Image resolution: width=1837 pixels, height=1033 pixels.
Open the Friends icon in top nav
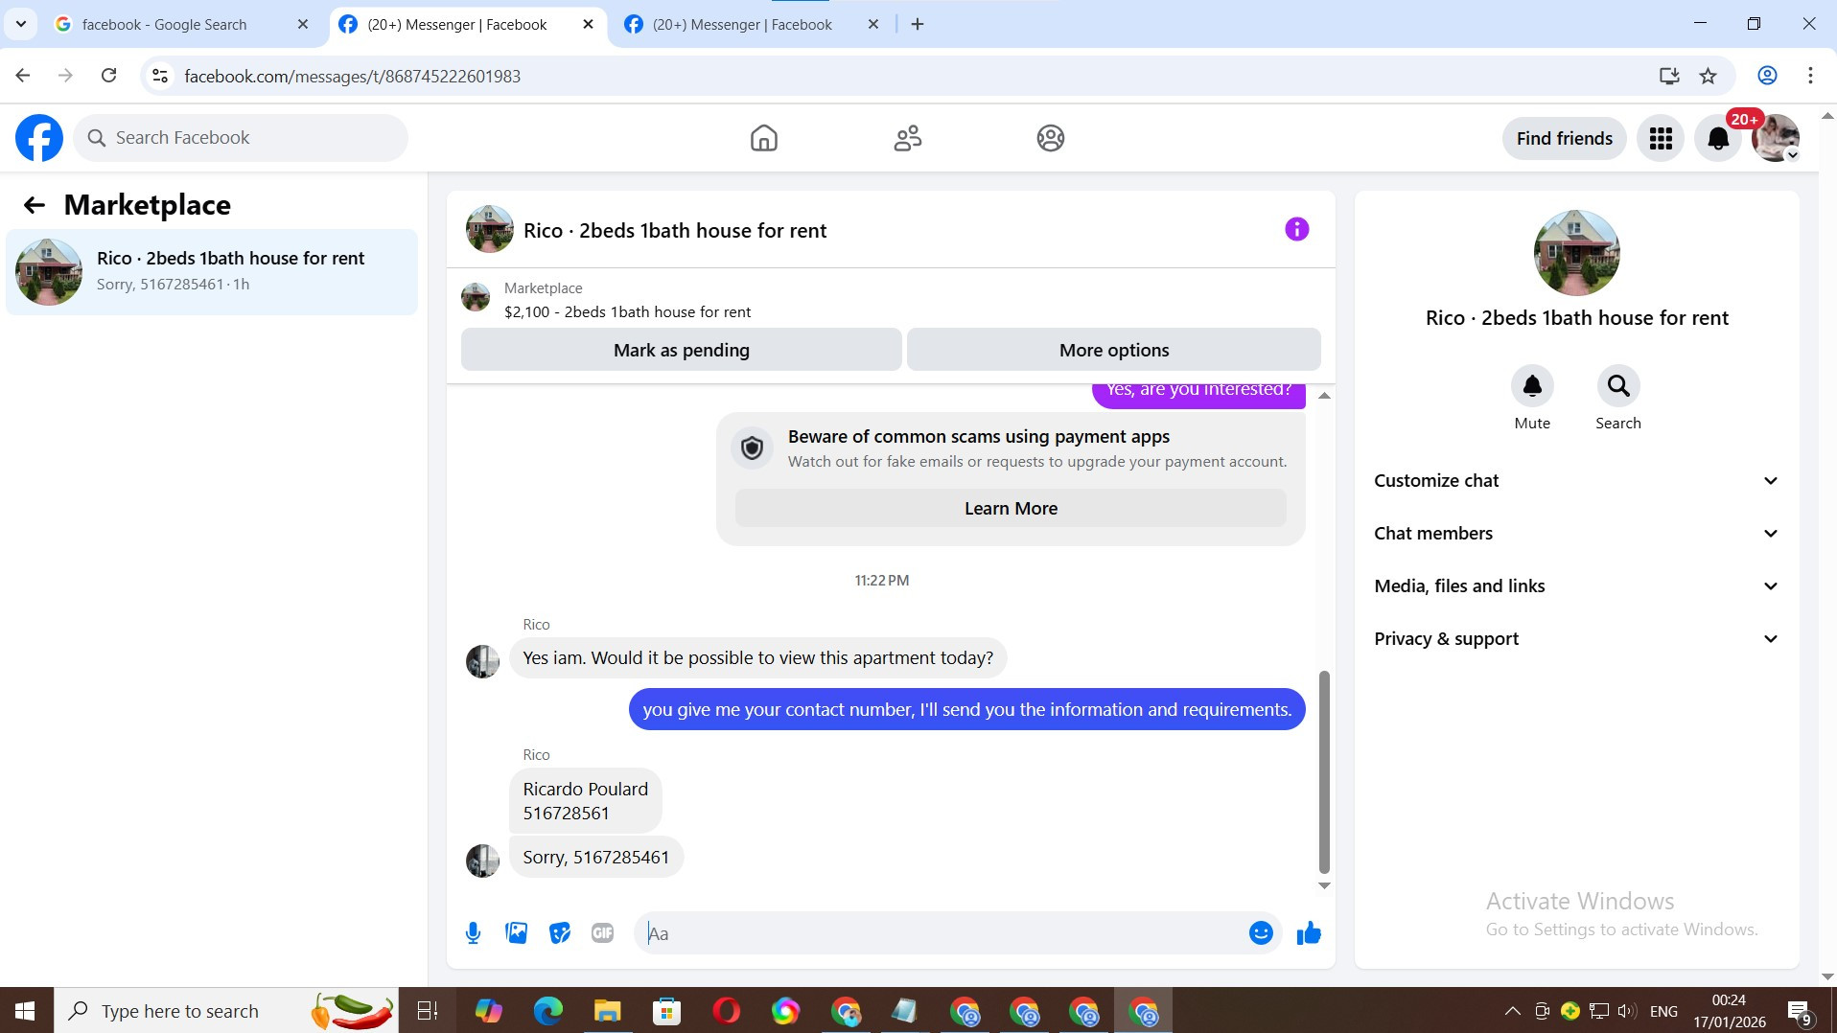(907, 138)
